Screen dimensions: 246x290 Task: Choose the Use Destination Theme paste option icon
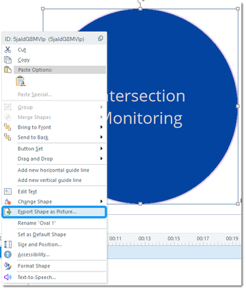coord(20,81)
